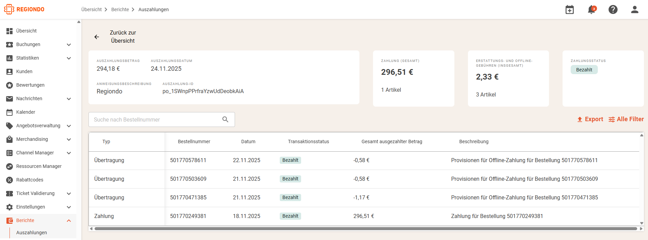Click the Einstellungen gear icon
The width and height of the screenshot is (648, 240).
tap(9, 207)
